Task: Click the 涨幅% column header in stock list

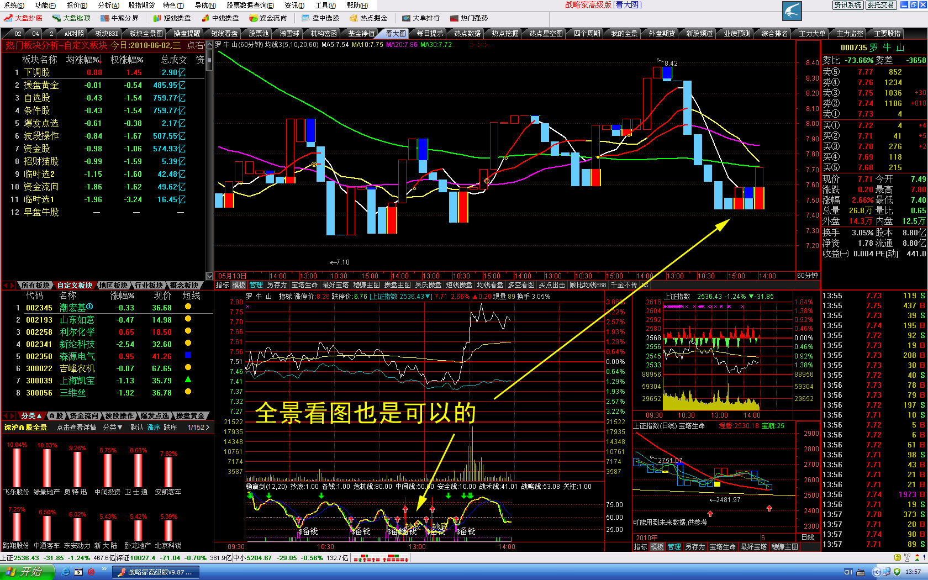Action: (x=122, y=296)
